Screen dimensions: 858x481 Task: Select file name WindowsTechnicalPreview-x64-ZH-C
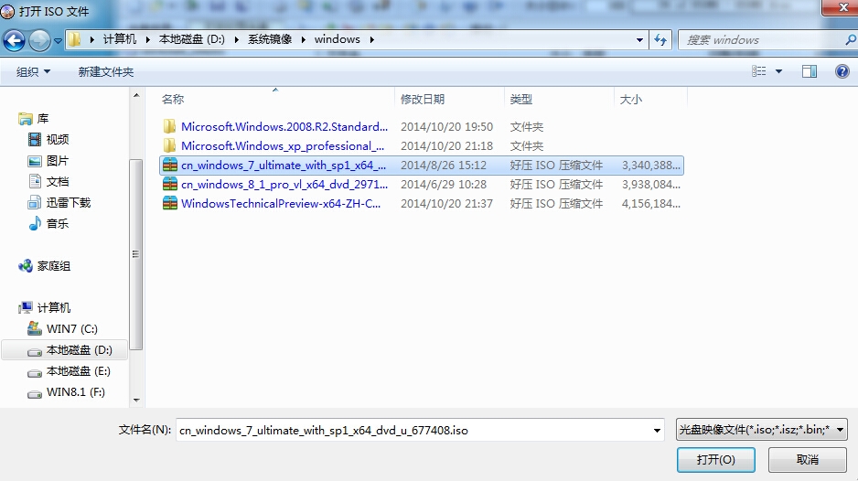coord(281,204)
